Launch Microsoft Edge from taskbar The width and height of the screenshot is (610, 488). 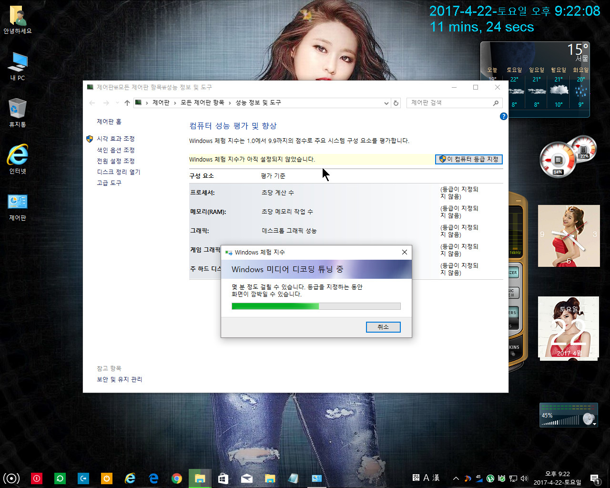(153, 478)
